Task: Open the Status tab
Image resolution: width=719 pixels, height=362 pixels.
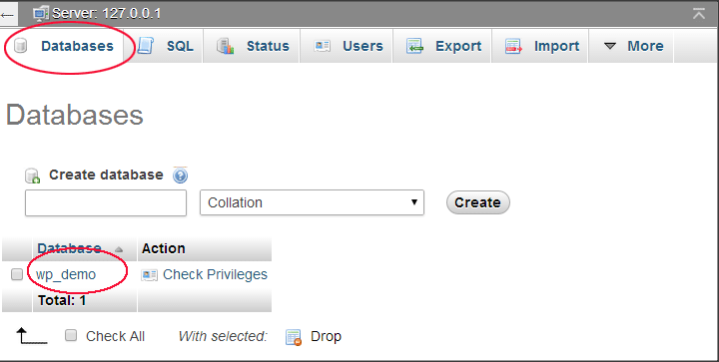Action: [x=252, y=46]
